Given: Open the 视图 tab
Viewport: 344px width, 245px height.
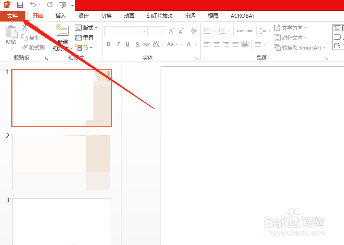Looking at the screenshot, I should [x=213, y=16].
